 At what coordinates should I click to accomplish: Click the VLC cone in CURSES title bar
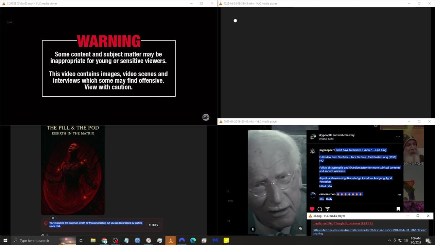coord(4,3)
